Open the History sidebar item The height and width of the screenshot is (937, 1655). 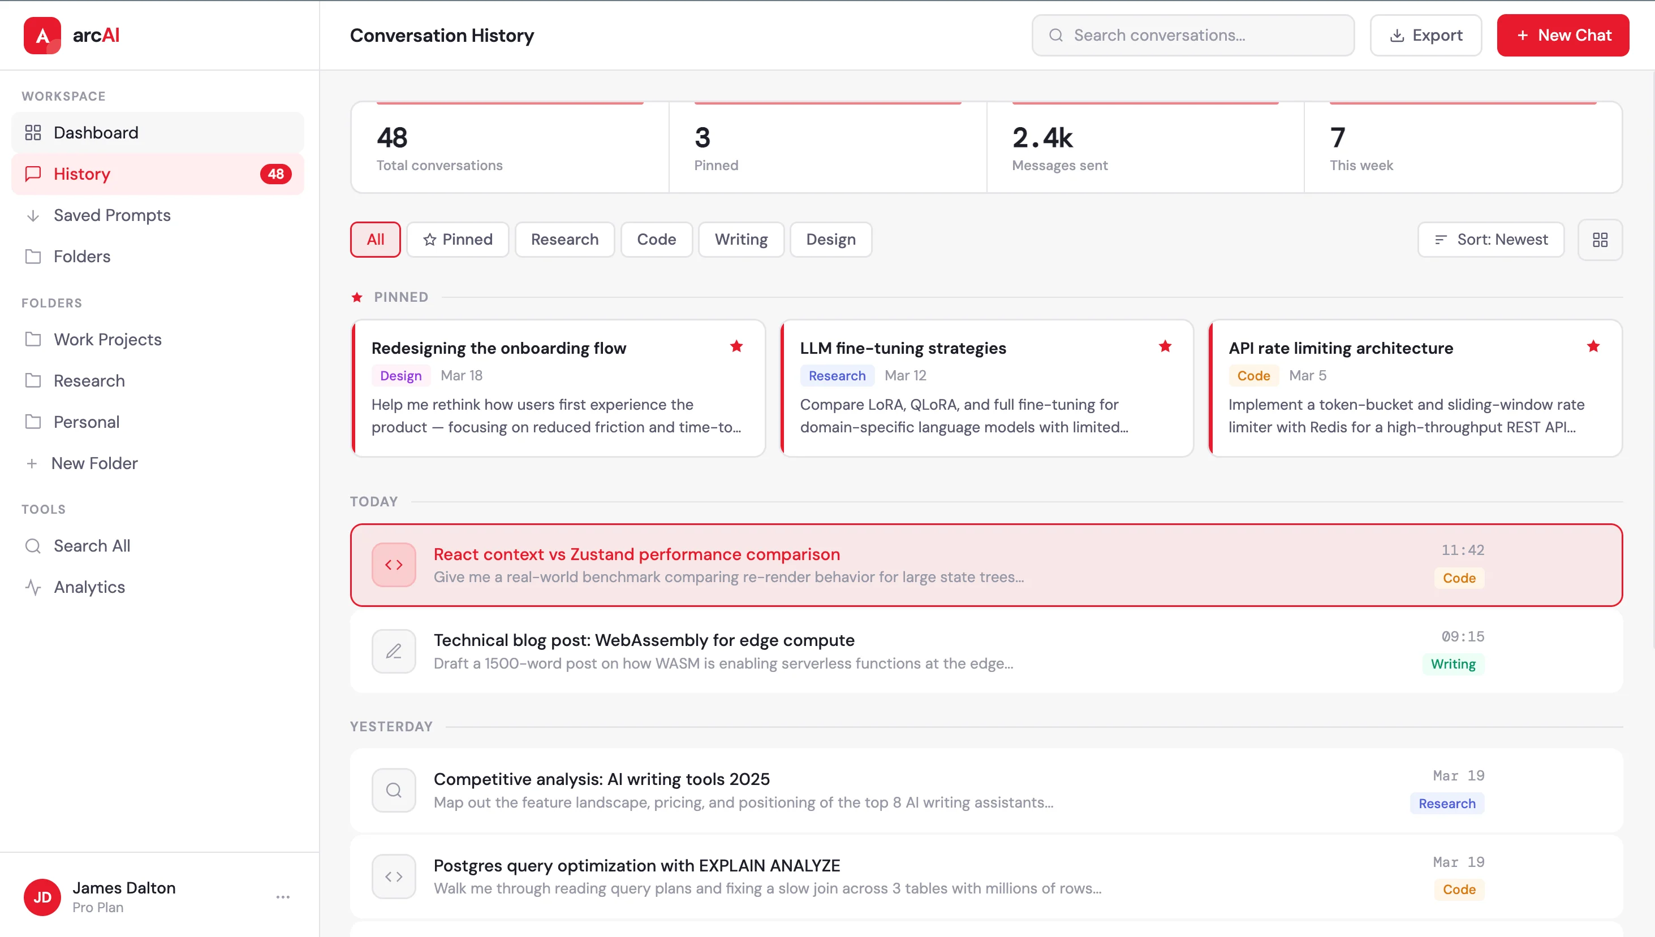pos(158,173)
